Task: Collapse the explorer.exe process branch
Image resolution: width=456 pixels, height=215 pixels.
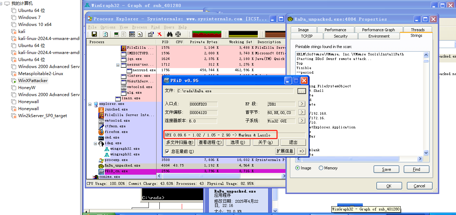Action: (90, 104)
